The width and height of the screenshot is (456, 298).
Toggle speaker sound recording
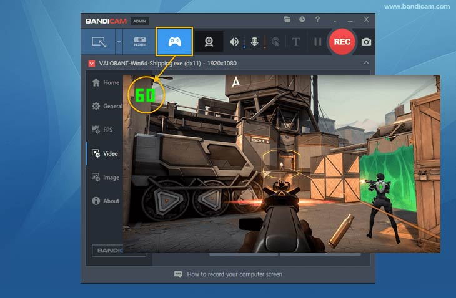coord(234,42)
